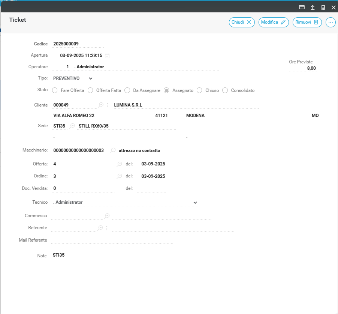Image resolution: width=338 pixels, height=314 pixels.
Task: Click the upload arrow icon in title bar
Action: tap(312, 7)
